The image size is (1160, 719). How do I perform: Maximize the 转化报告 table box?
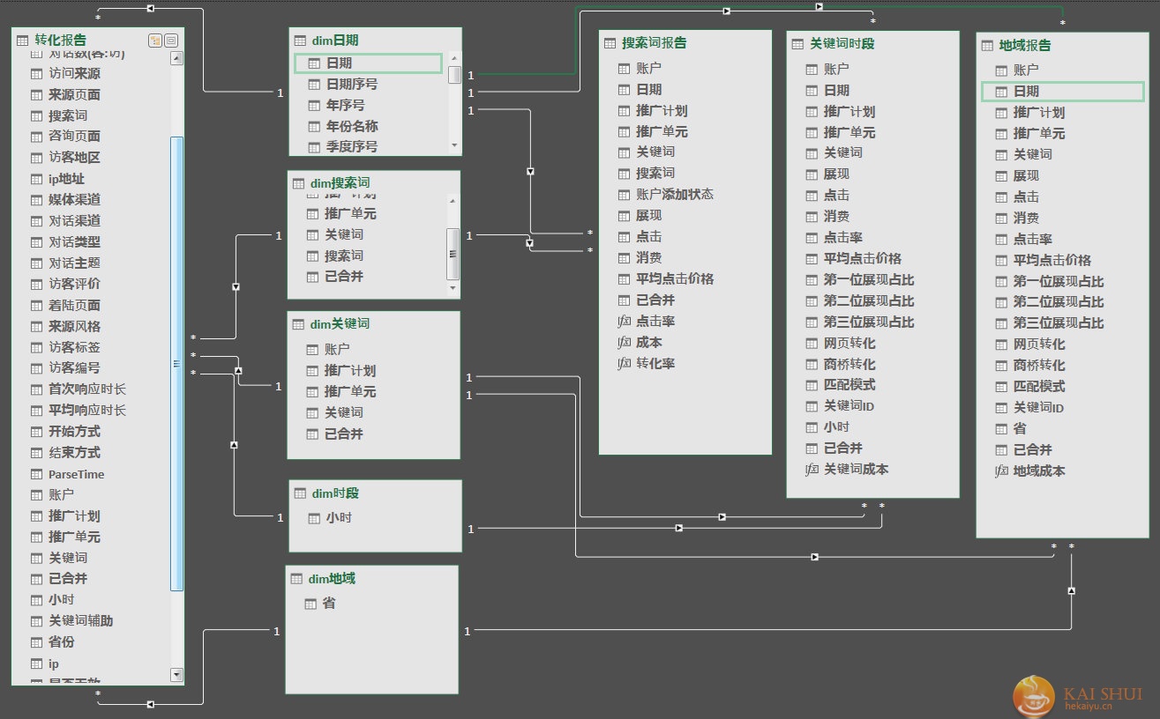[x=171, y=40]
